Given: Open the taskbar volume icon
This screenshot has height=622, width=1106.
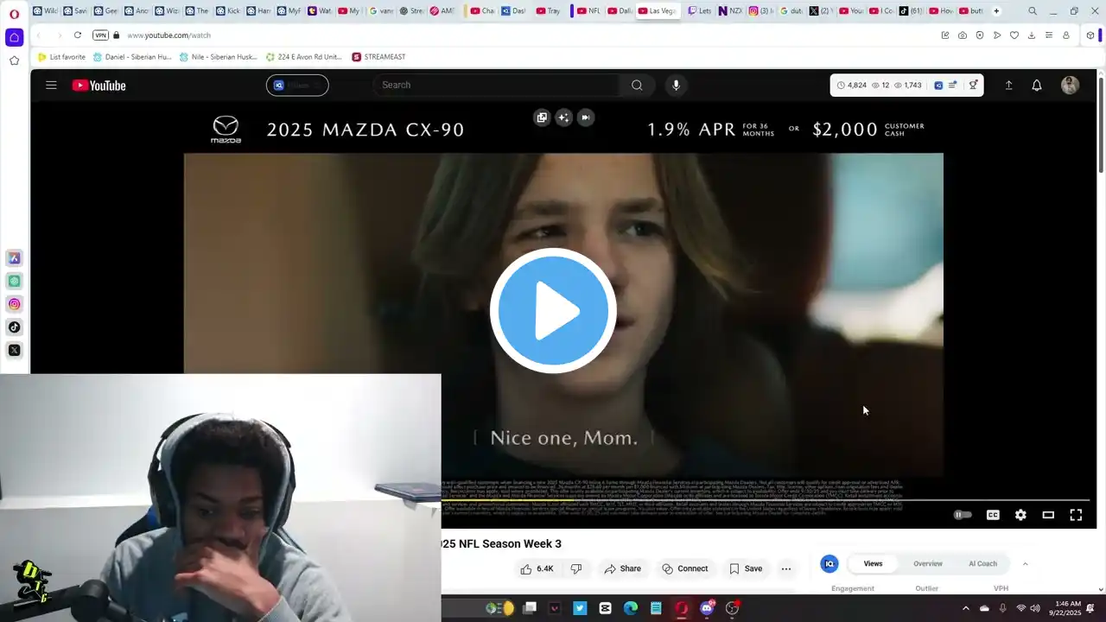Looking at the screenshot, I should [x=1035, y=608].
